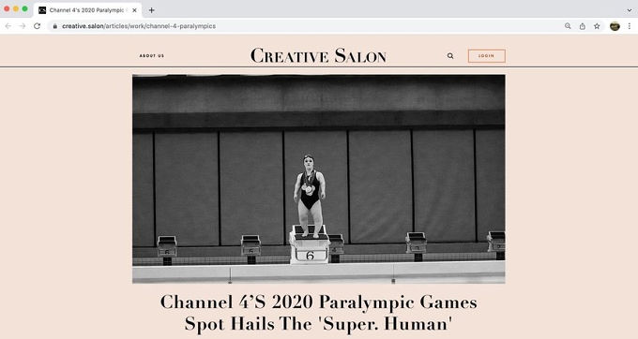The width and height of the screenshot is (638, 339).
Task: Open the zoom magnifier in address bar
Action: (568, 26)
